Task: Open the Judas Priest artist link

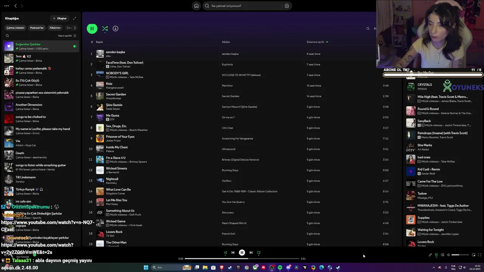Action: pos(113,141)
